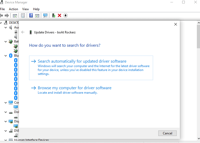
Task: Click the Update device driver toolbar icon
Action: [54, 15]
